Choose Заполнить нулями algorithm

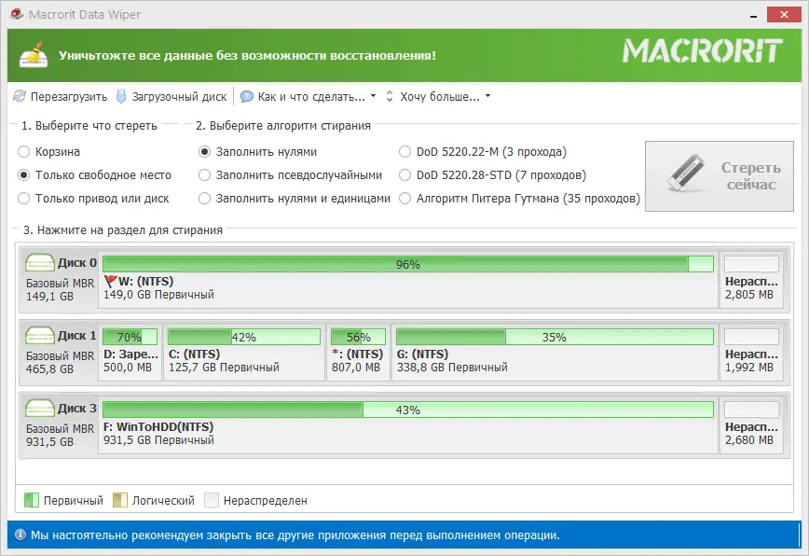tap(258, 152)
